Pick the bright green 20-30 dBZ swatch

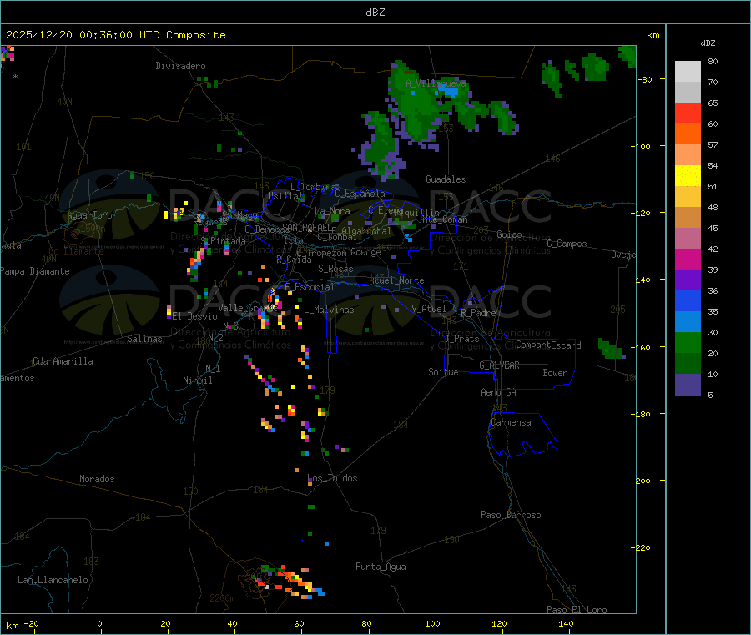(688, 342)
